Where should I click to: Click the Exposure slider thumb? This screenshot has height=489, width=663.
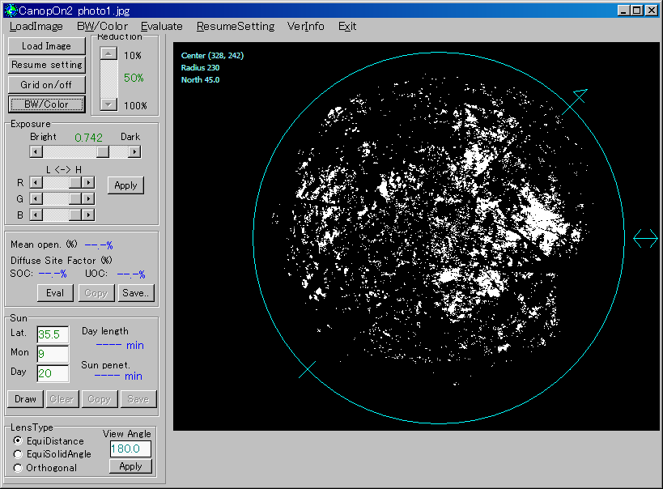103,151
